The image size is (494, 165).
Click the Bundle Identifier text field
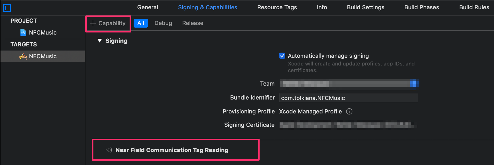tap(348, 98)
